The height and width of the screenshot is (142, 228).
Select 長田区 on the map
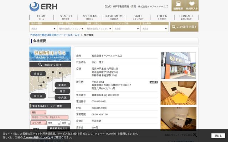point(38,96)
